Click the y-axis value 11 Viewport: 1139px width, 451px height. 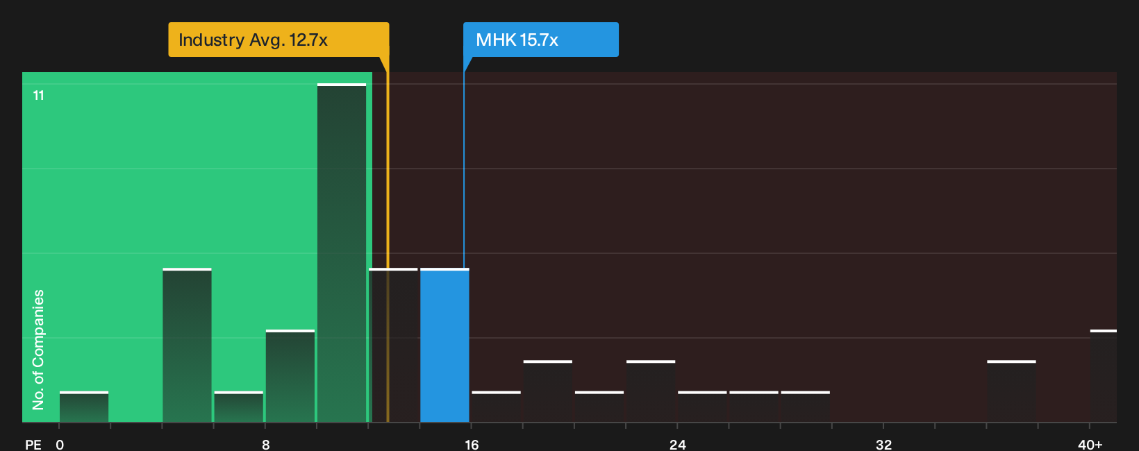point(39,95)
